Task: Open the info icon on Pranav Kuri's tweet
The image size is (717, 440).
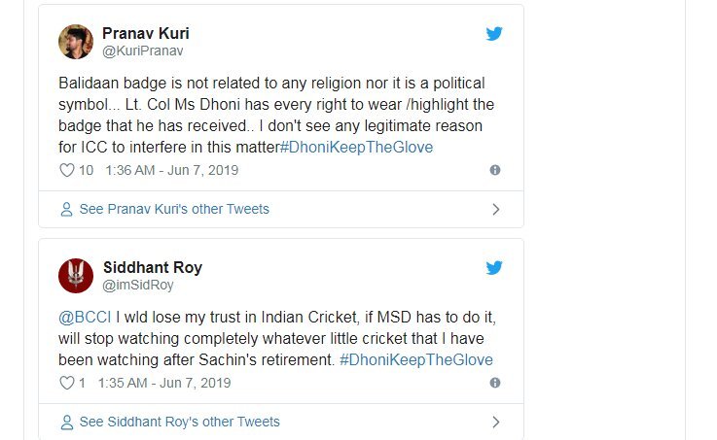Action: pos(494,170)
